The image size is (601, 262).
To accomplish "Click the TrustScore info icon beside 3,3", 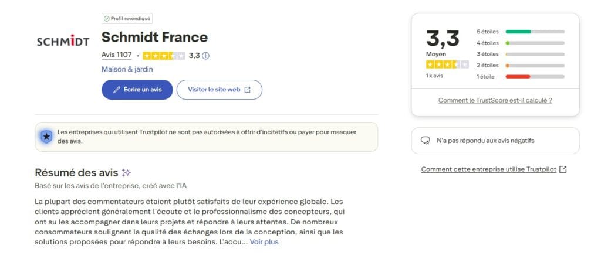I will click(206, 56).
